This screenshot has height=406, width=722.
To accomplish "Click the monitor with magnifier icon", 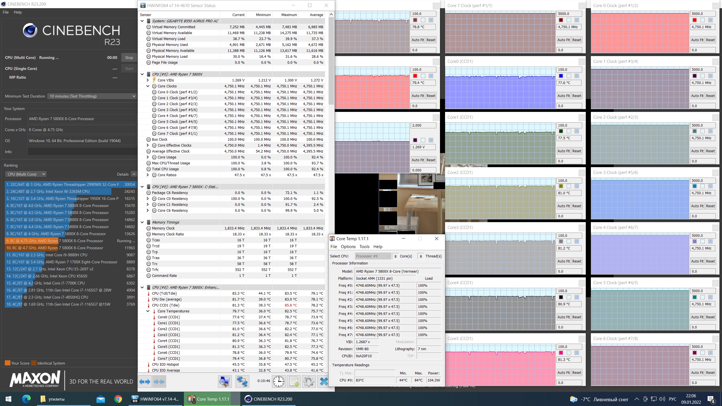I will click(x=224, y=382).
